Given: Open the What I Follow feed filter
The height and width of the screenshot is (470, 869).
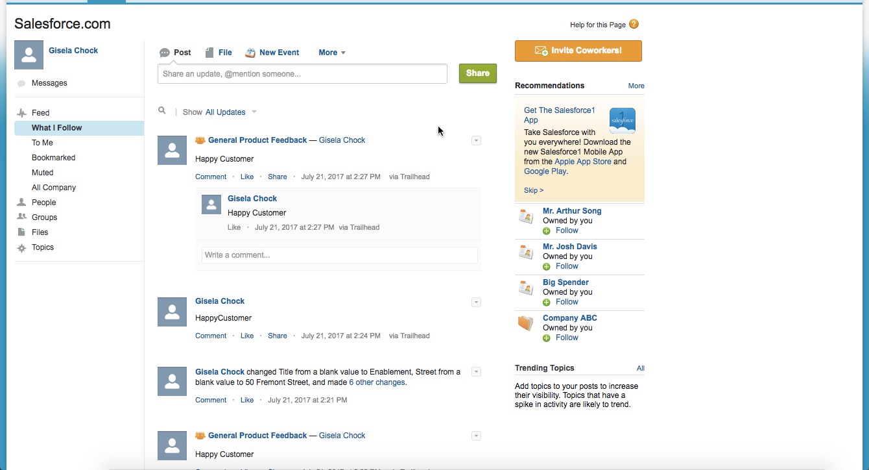Looking at the screenshot, I should click(x=79, y=128).
